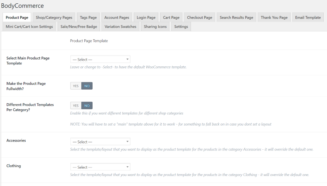The width and height of the screenshot is (327, 186).
Task: Open the Variation Swatches tab
Action: (120, 27)
